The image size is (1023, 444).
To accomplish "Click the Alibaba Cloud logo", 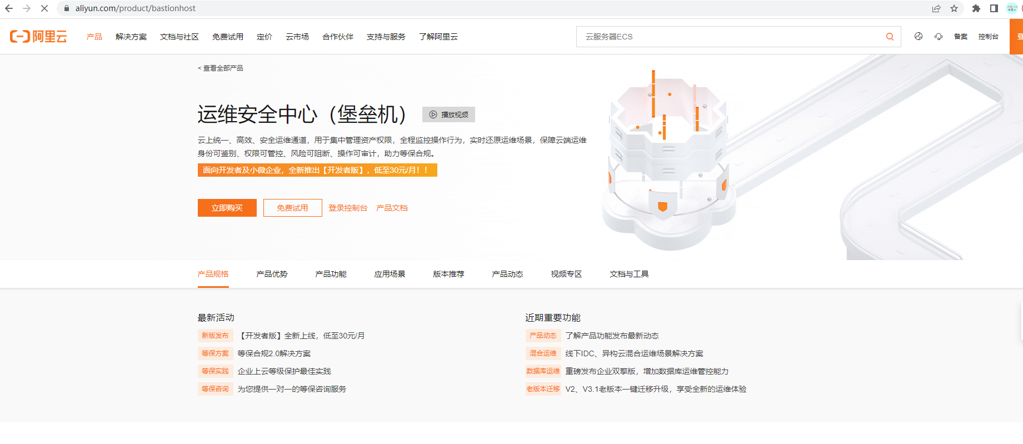I will (38, 37).
